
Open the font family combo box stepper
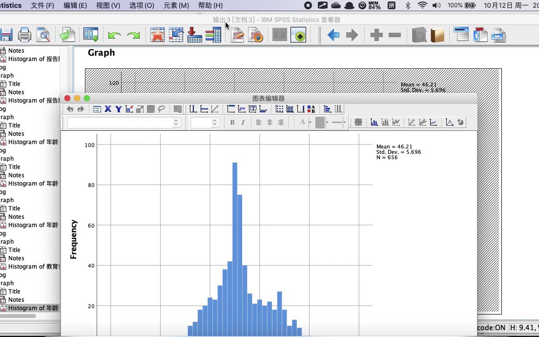tap(176, 123)
